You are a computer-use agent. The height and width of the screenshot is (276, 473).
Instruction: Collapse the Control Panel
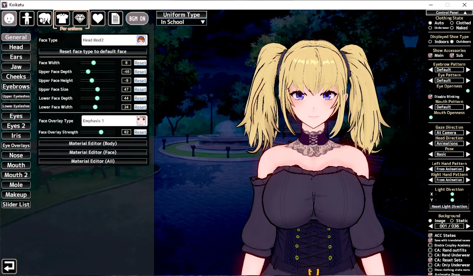pos(449,13)
